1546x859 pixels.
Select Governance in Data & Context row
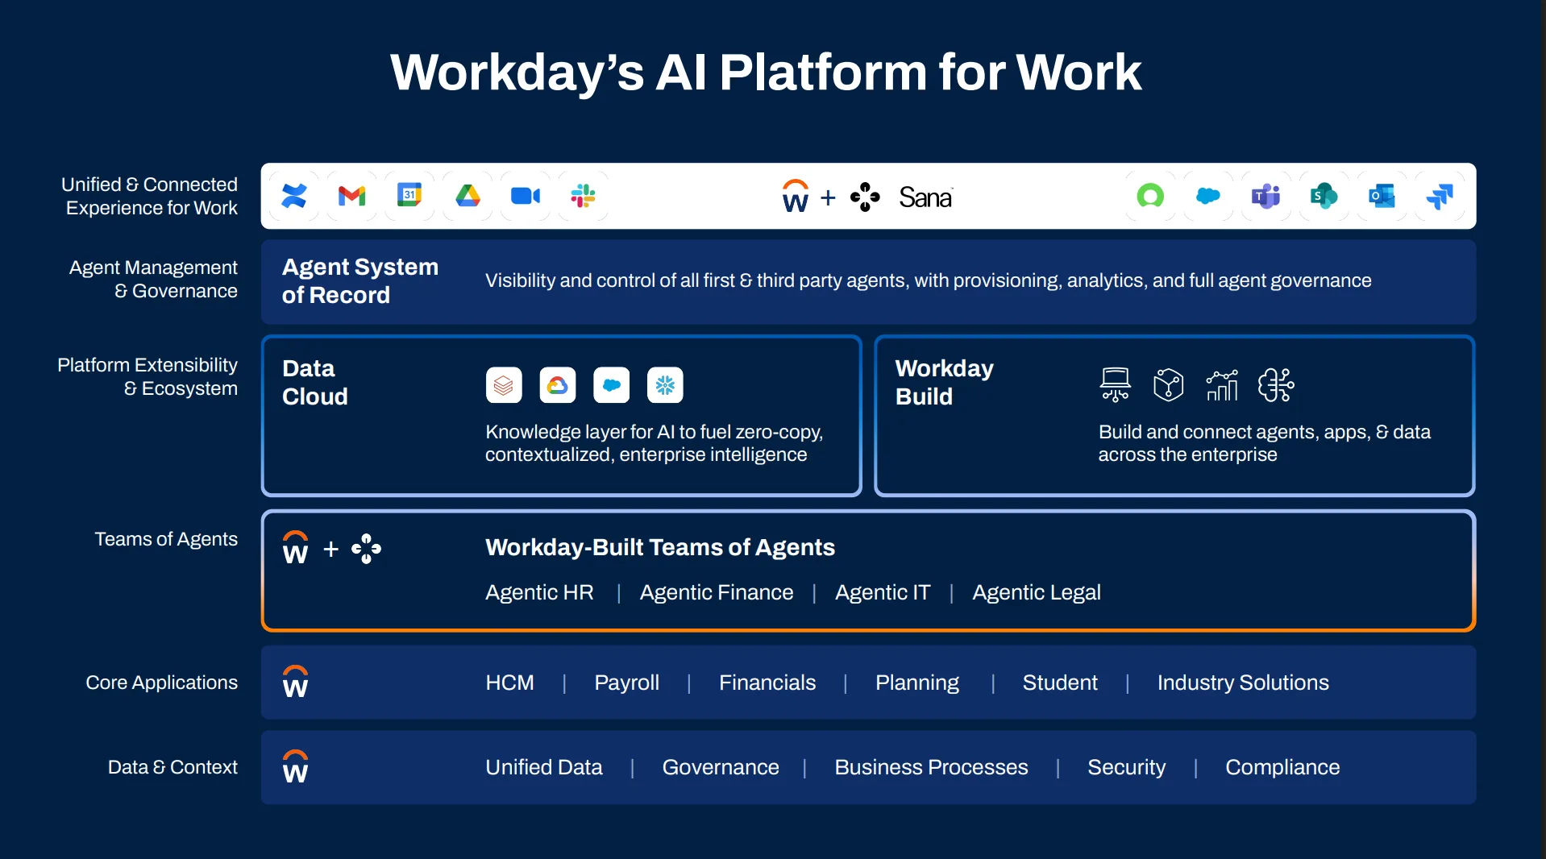click(721, 767)
